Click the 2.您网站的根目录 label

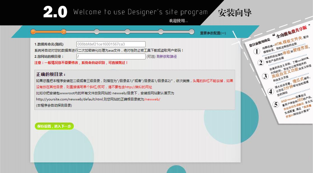coord(49,56)
